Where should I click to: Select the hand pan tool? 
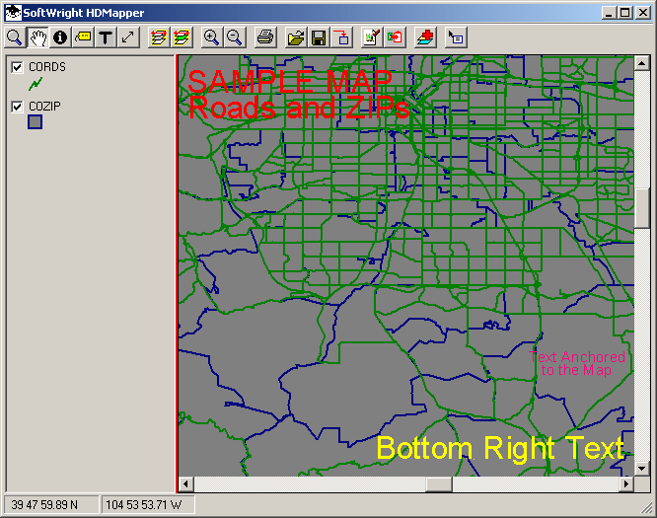(37, 37)
